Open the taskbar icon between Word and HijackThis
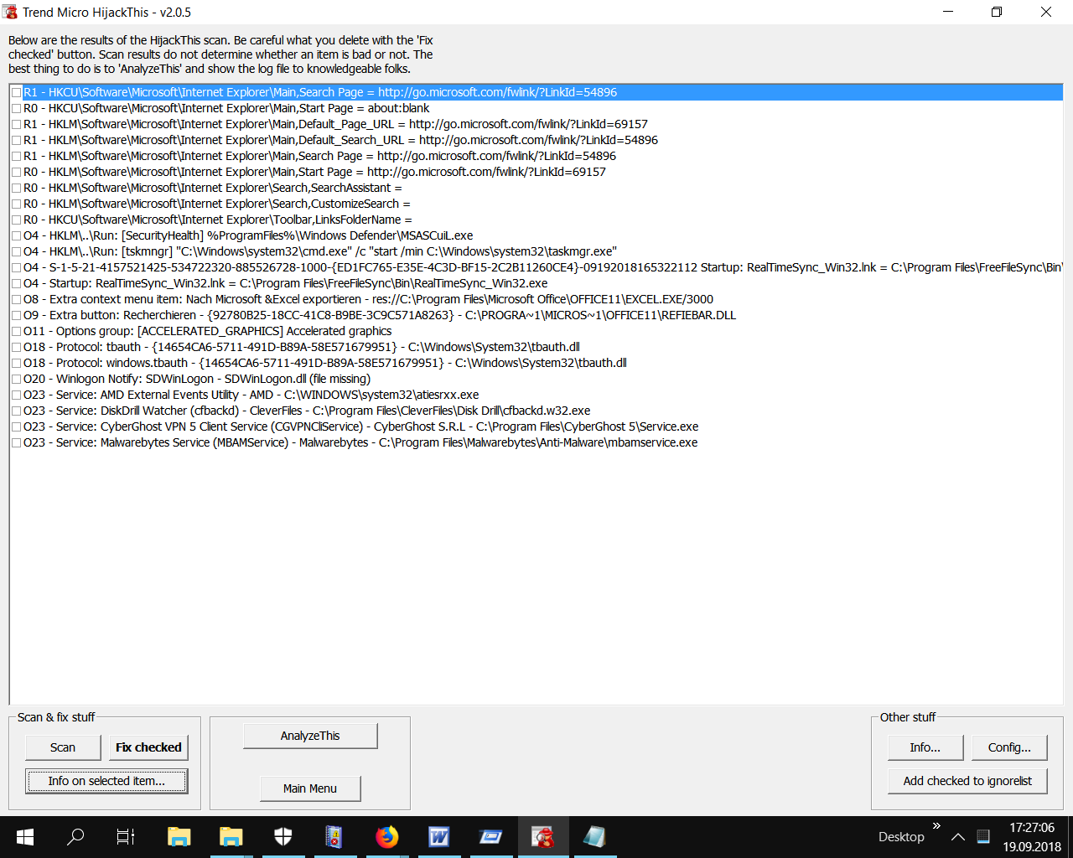The width and height of the screenshot is (1073, 858). point(490,836)
